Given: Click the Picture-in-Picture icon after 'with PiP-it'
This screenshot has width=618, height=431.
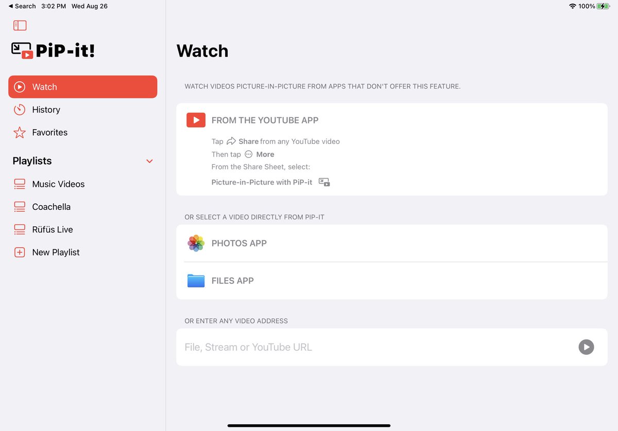Looking at the screenshot, I should tap(324, 182).
